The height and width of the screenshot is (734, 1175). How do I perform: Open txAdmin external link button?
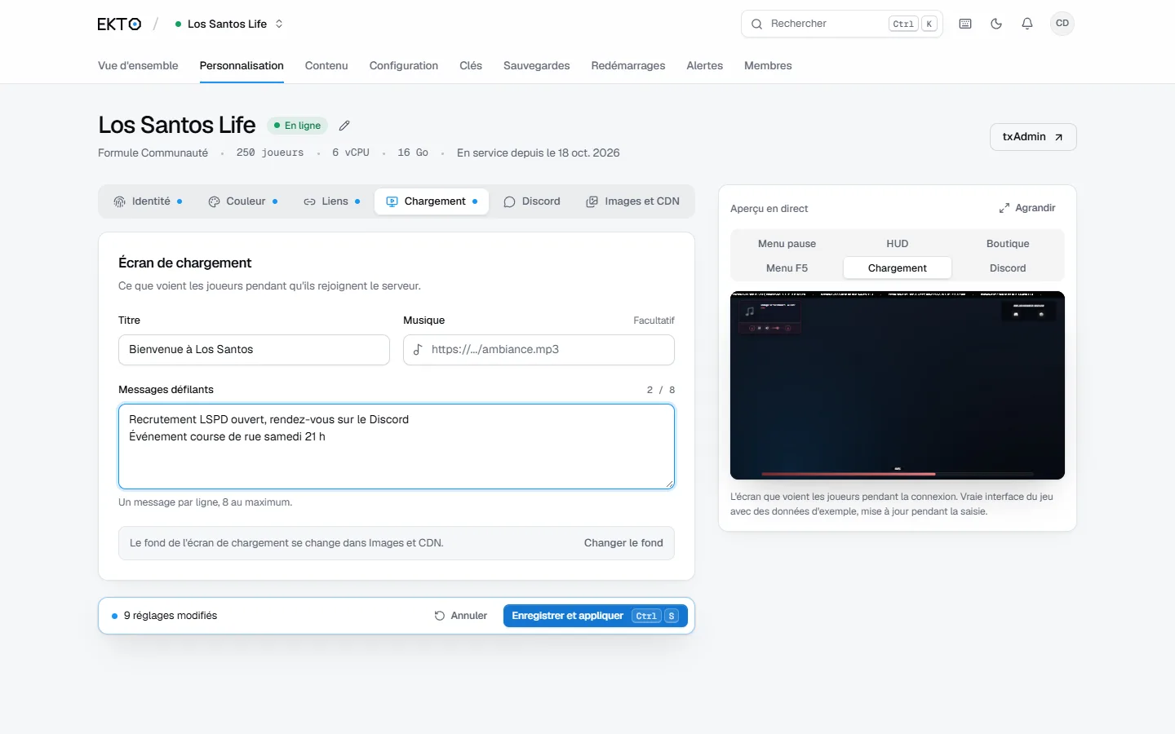pyautogui.click(x=1033, y=137)
